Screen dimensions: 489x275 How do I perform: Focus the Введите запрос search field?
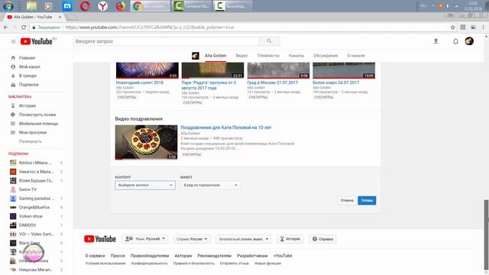167,41
